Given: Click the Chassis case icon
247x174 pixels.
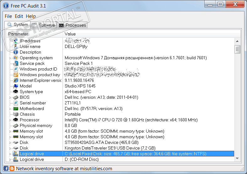Looking at the screenshot, I should click(16, 114).
